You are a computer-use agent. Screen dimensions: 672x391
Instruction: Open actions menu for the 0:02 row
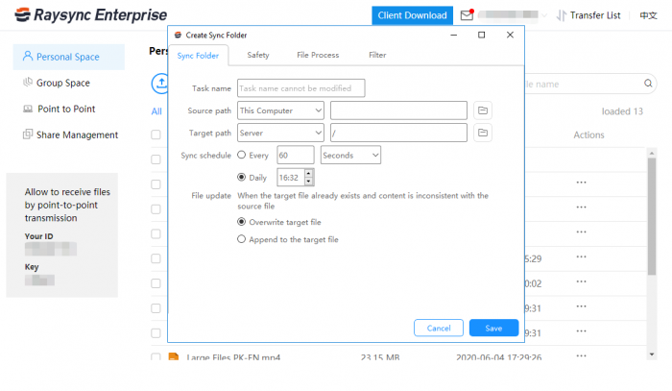[581, 281]
